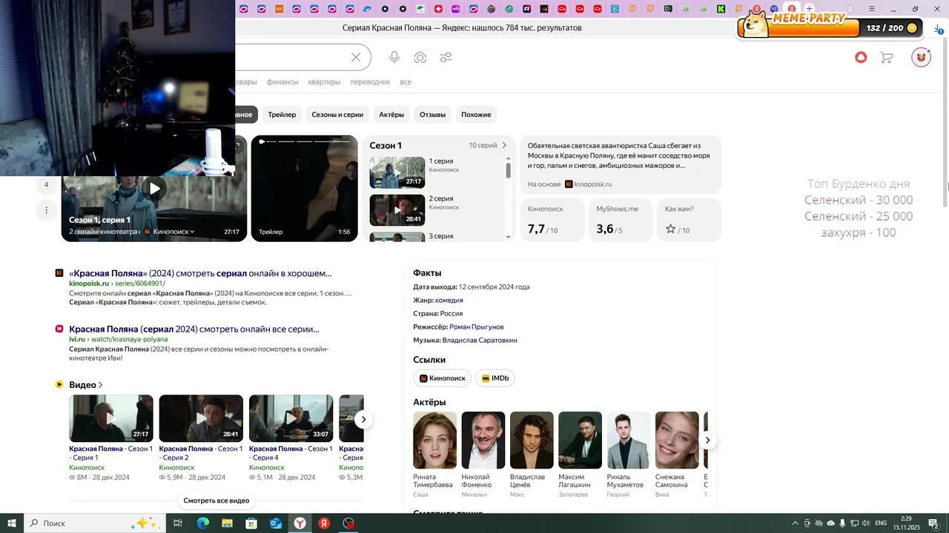
Task: Open the shopping cart icon
Action: tap(886, 57)
